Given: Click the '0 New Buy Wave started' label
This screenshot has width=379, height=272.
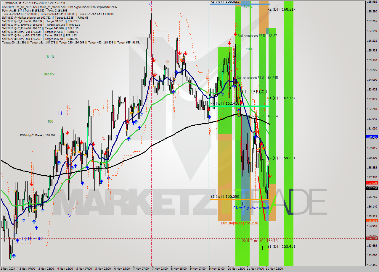Looking at the screenshot, I should pyautogui.click(x=251, y=208).
